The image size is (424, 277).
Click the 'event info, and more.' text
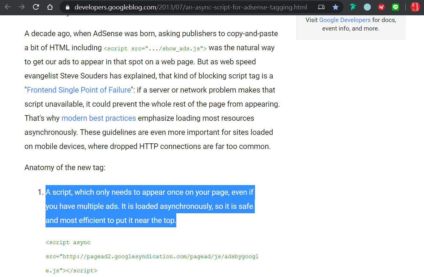(351, 28)
